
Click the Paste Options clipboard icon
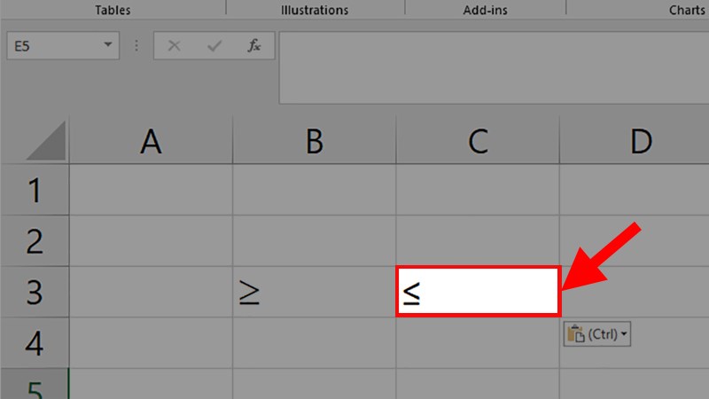[x=576, y=334]
